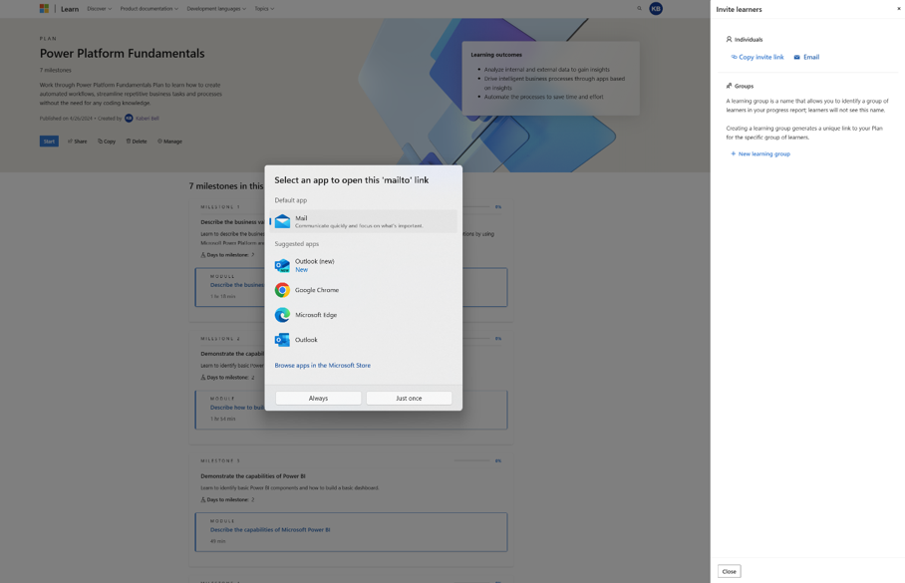This screenshot has width=905, height=583.
Task: Select the classic Outlook icon
Action: [x=282, y=339]
